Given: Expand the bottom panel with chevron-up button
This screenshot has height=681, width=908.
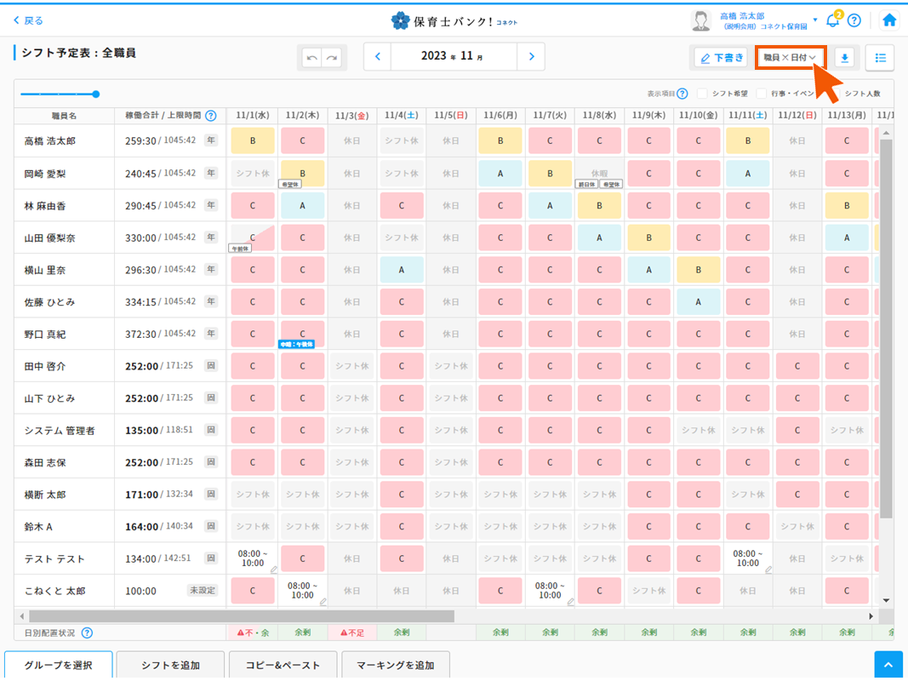Looking at the screenshot, I should tap(888, 666).
